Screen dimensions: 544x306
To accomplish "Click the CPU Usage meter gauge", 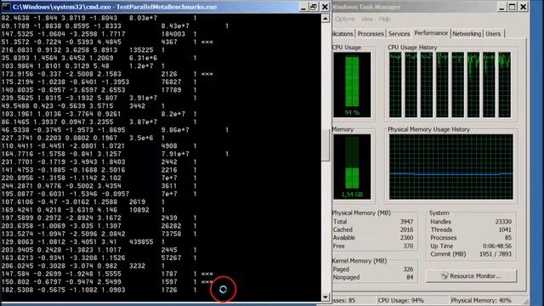I will tap(352, 85).
